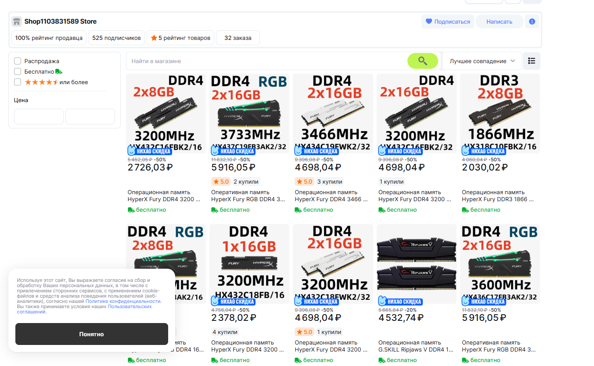Image resolution: width=594 pixels, height=366 pixels.
Task: Click the 32 заказа chip
Action: (x=238, y=38)
